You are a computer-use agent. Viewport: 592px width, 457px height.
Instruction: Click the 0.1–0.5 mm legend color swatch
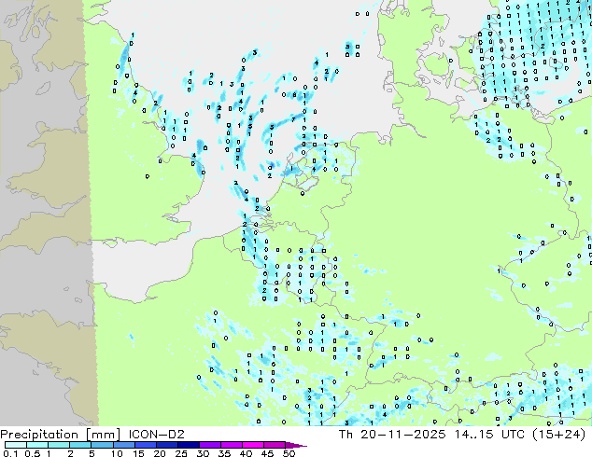(x=16, y=445)
